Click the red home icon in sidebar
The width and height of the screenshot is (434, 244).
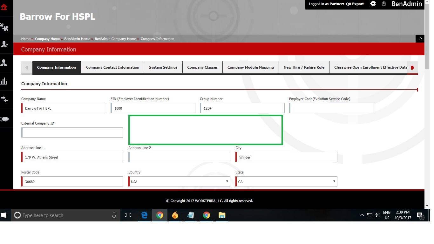(x=4, y=7)
